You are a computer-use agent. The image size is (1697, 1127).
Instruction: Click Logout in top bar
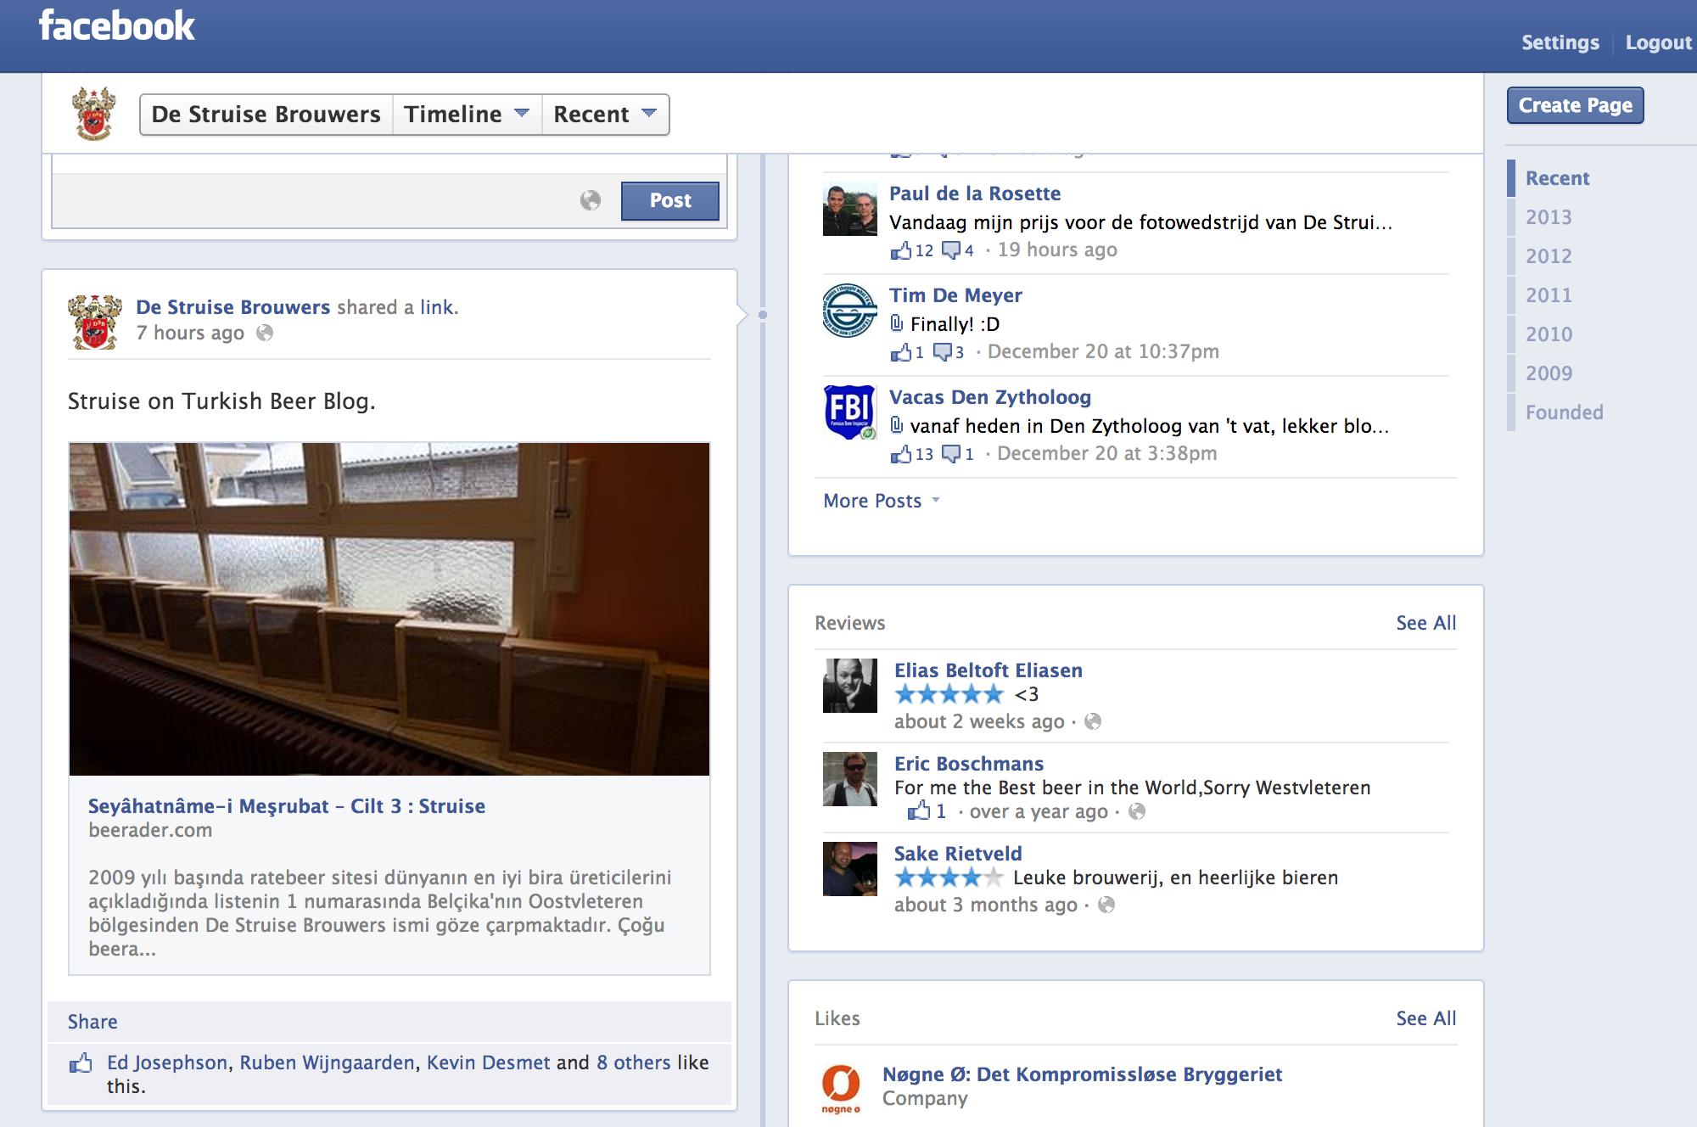1658,42
